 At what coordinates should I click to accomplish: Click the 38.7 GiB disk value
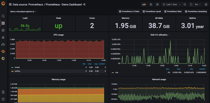[159, 26]
